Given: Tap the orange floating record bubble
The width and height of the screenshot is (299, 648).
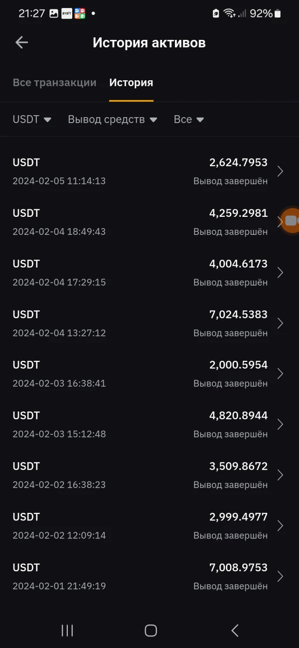Looking at the screenshot, I should click(x=290, y=220).
